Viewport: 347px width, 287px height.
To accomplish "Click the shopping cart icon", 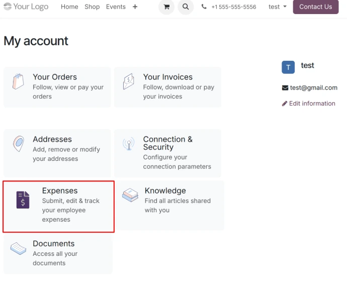I will (x=166, y=7).
